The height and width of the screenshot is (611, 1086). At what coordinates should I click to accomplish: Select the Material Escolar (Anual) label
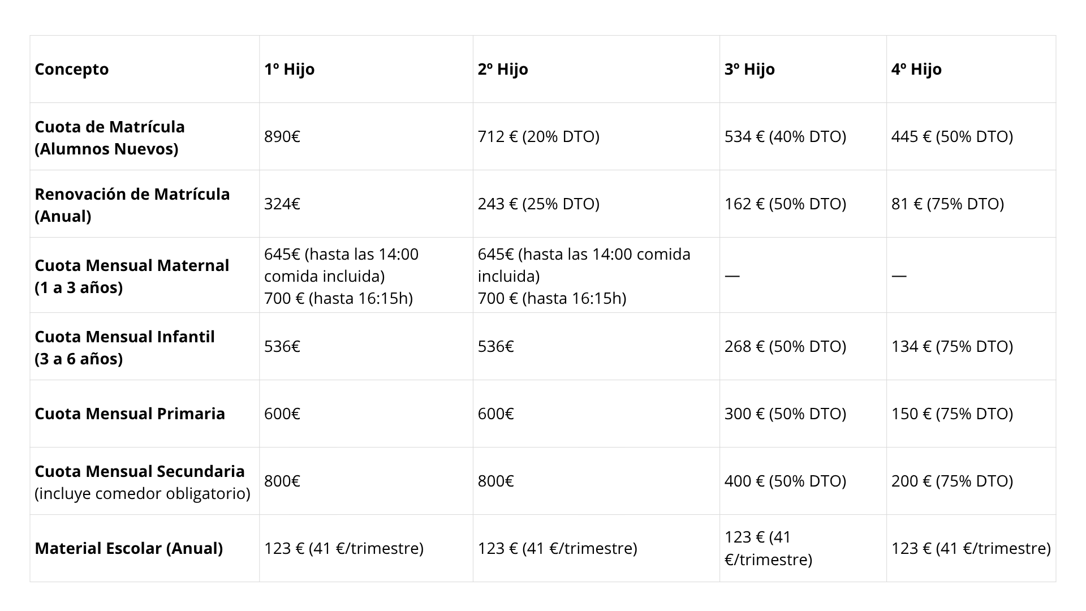(x=128, y=548)
